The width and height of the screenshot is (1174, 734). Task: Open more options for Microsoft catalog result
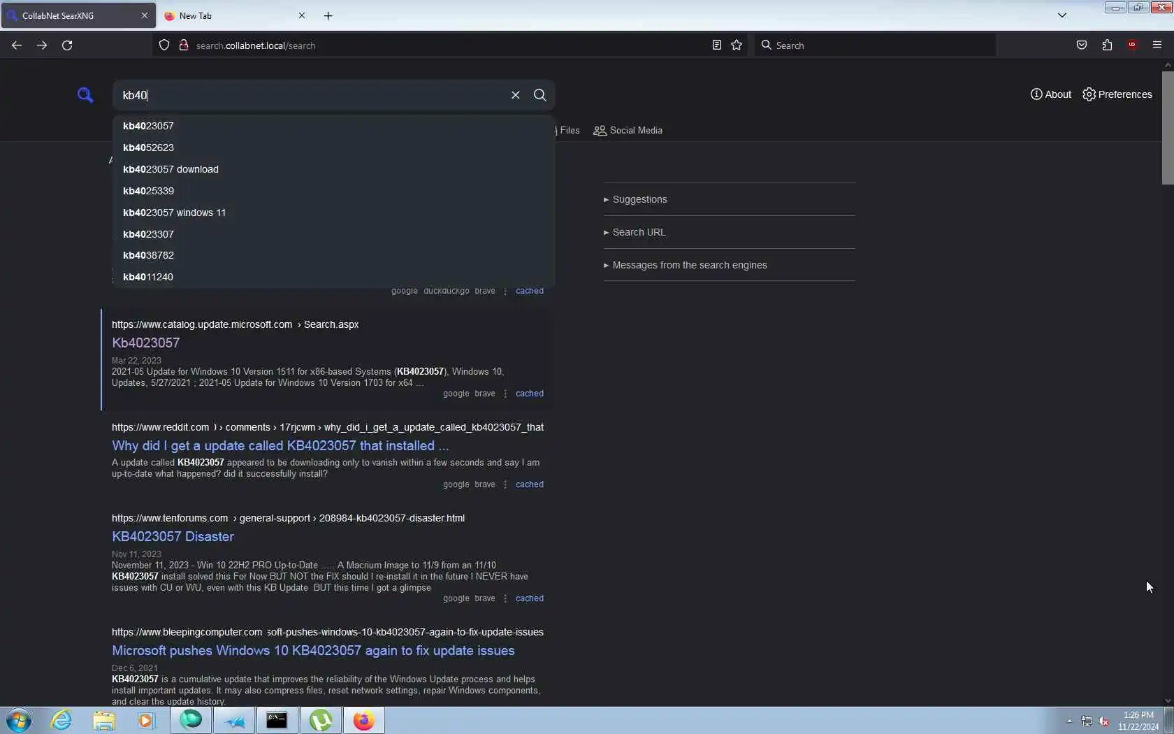505,394
